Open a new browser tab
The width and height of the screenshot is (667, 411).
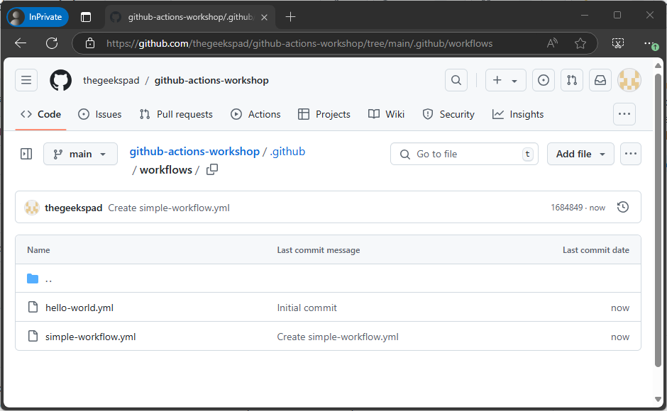pyautogui.click(x=290, y=16)
